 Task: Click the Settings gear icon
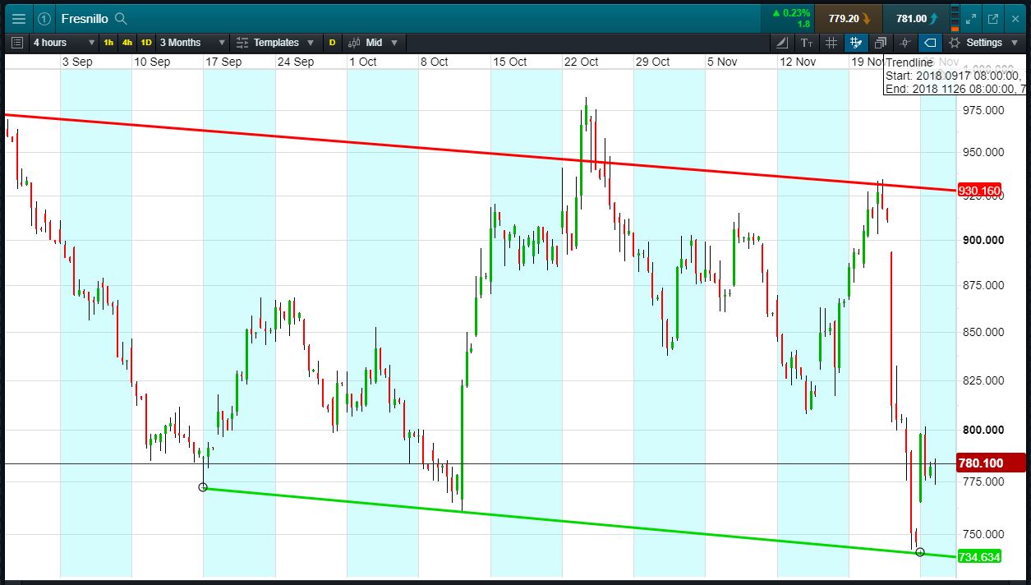click(x=955, y=43)
